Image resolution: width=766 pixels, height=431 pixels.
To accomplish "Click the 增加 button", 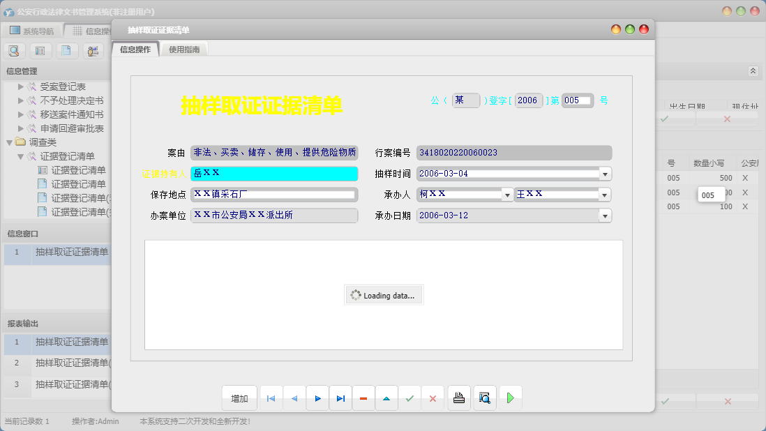I will (x=239, y=398).
